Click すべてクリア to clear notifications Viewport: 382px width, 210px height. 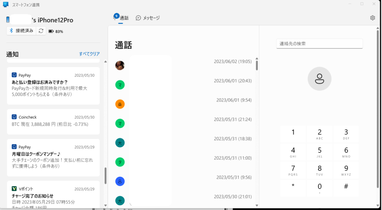tap(89, 54)
